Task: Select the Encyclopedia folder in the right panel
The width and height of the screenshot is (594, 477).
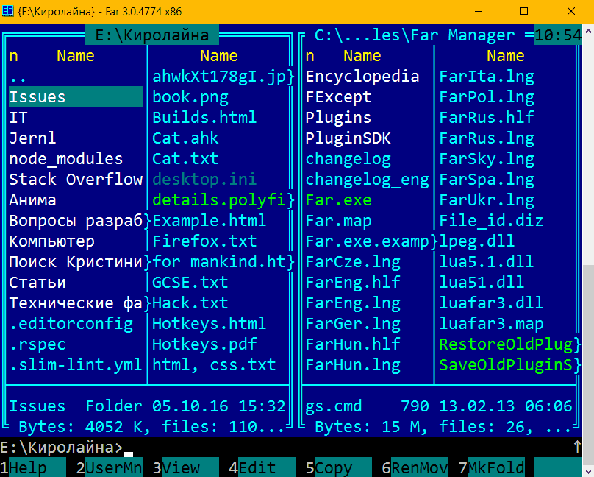Action: 362,77
